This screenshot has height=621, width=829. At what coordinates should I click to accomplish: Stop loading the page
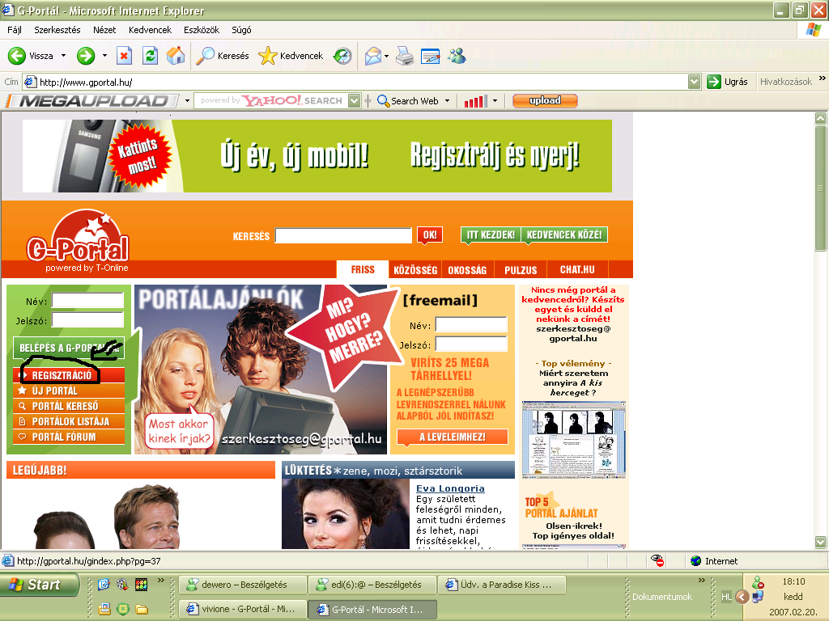pos(124,56)
